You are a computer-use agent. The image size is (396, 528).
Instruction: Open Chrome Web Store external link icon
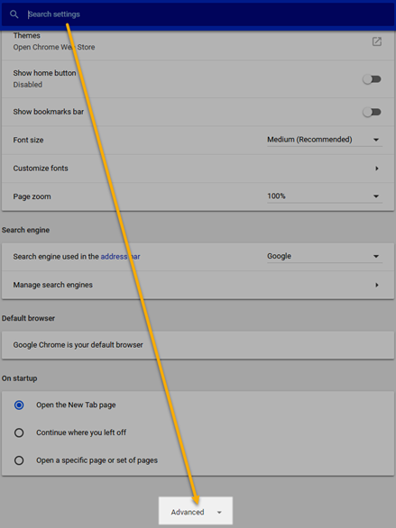[377, 41]
